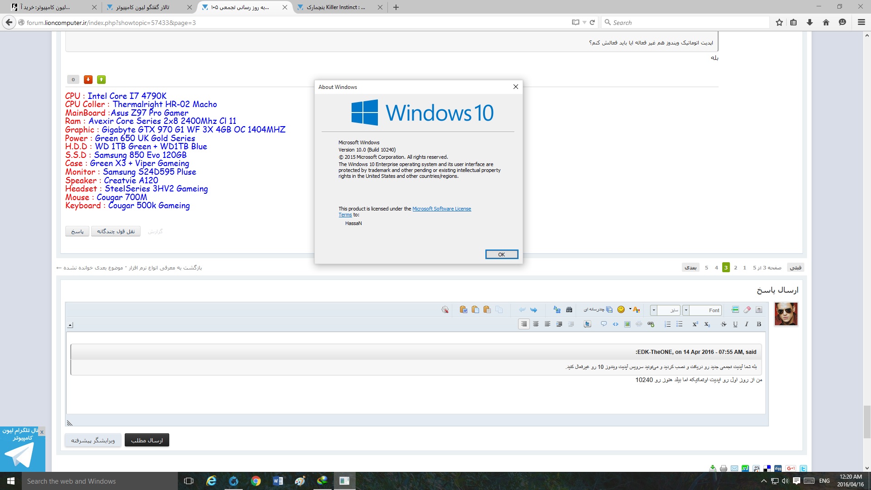Image resolution: width=871 pixels, height=490 pixels.
Task: Toggle Underline formatting in the editor
Action: click(735, 324)
